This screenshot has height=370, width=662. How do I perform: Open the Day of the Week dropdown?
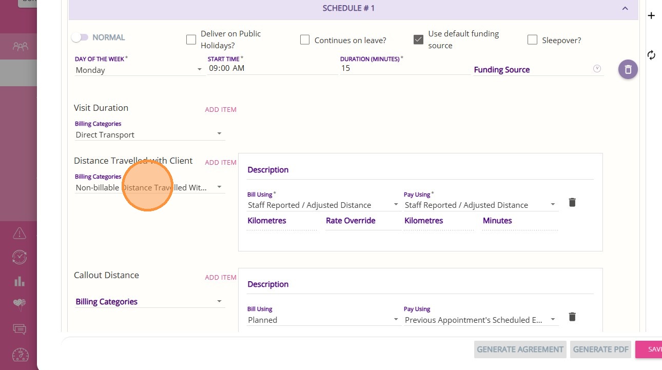(x=140, y=70)
